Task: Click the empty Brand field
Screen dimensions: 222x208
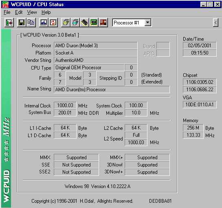Action: 163,46
